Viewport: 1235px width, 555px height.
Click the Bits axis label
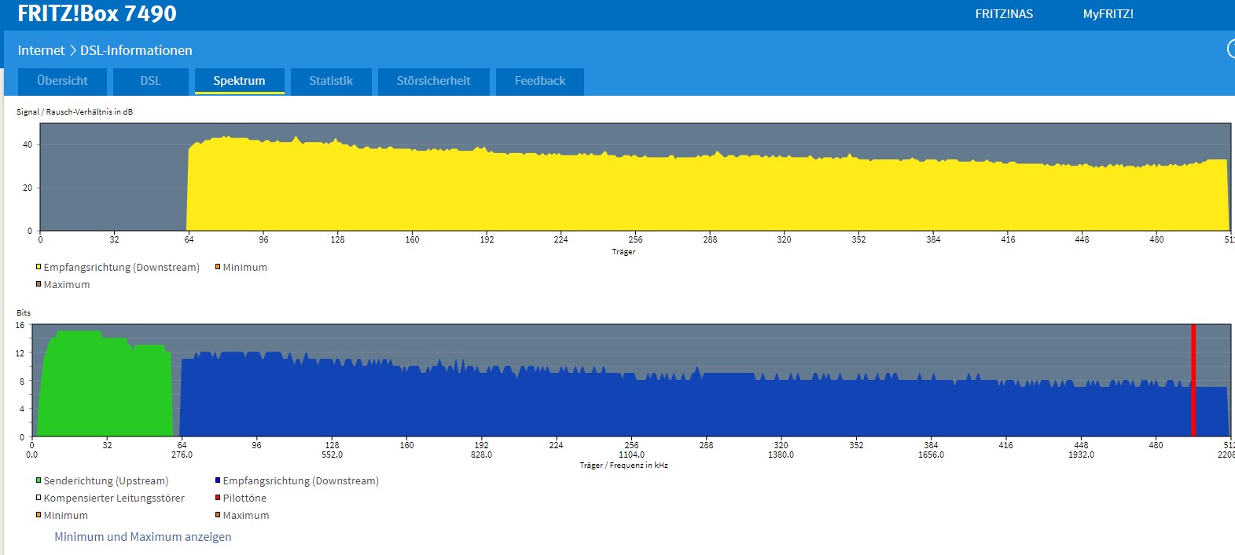[x=24, y=312]
